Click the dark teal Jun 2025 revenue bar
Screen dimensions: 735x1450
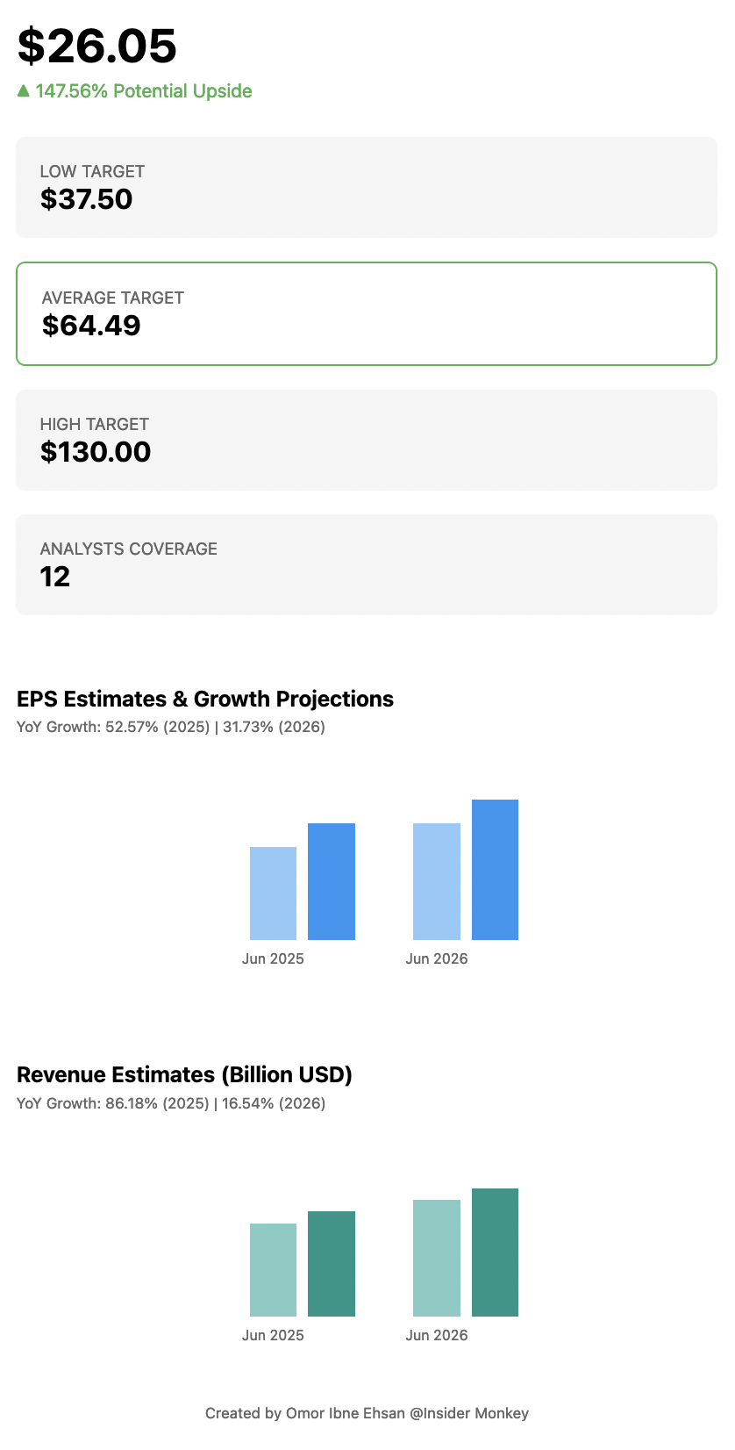(332, 1264)
